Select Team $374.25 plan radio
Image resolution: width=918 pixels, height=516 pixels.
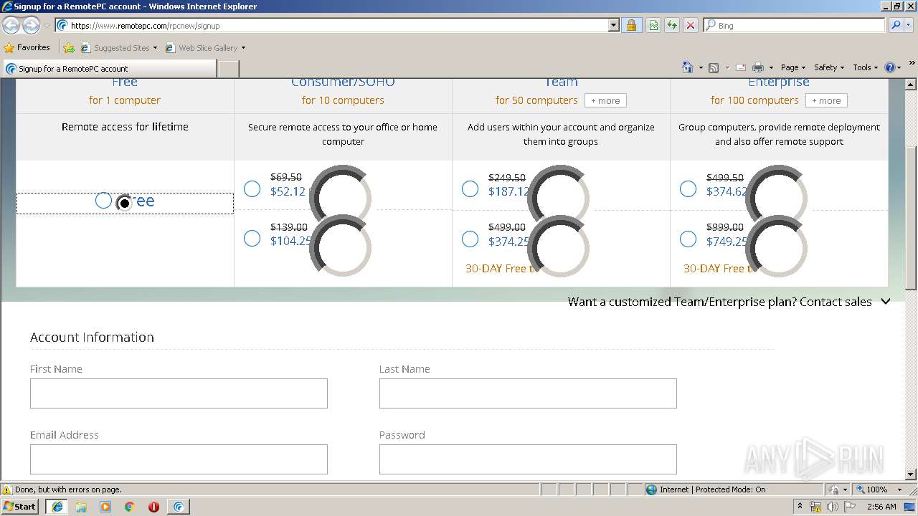(x=470, y=238)
